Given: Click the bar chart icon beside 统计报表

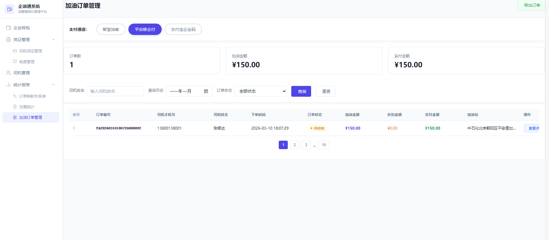Looking at the screenshot, I should (x=8, y=85).
